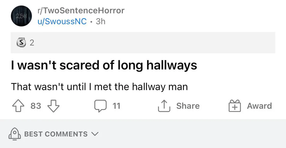Click the 83 vote score
The image size is (286, 148).
(36, 106)
